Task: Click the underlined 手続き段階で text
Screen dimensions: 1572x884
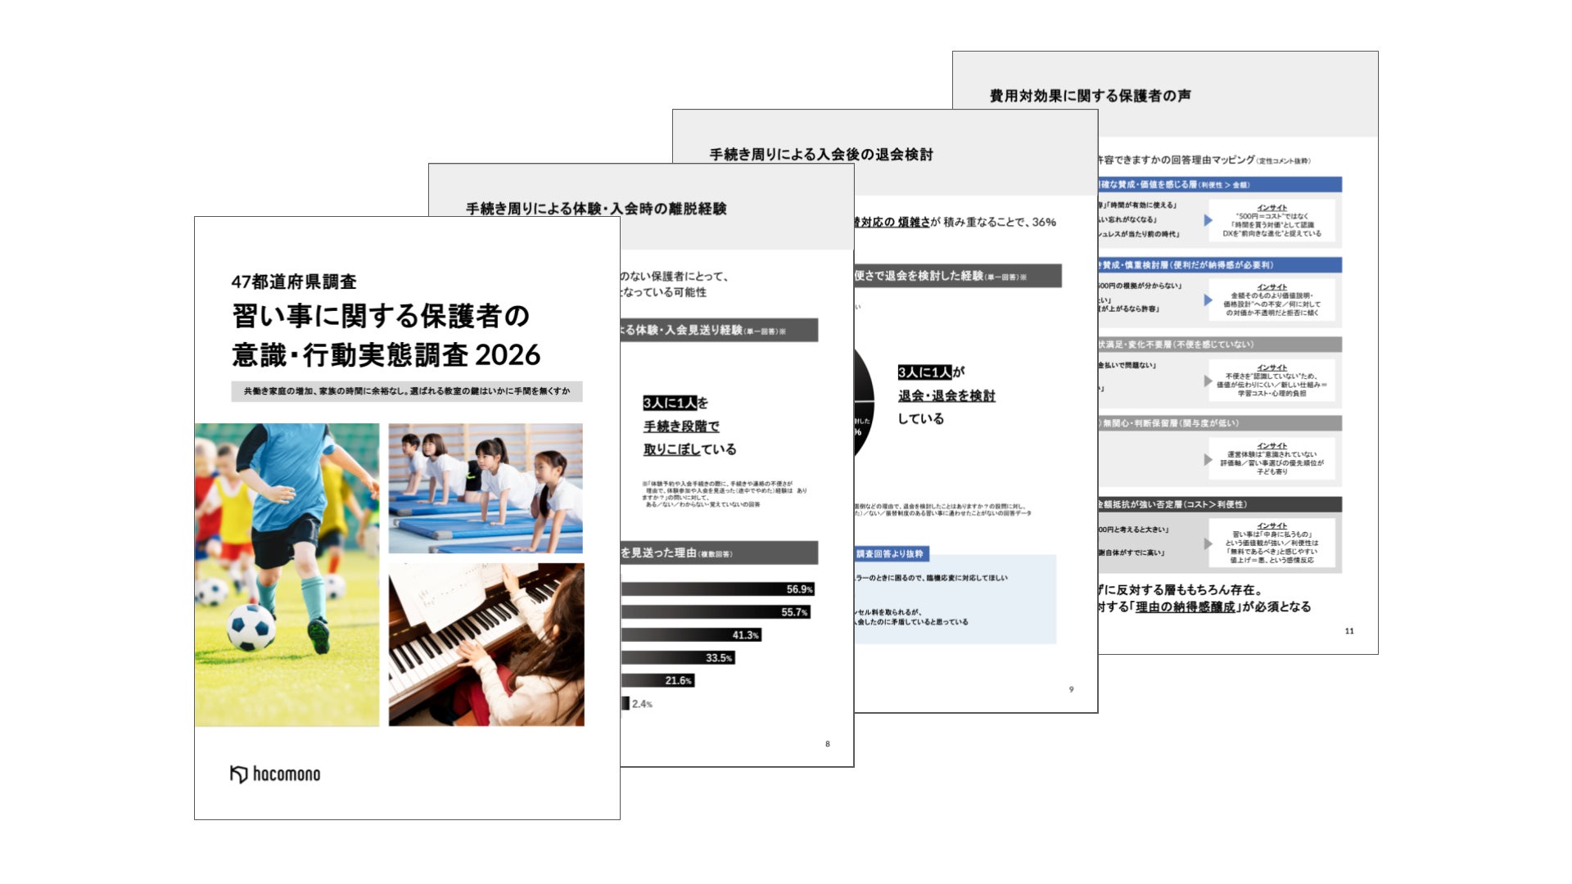Action: coord(681,426)
